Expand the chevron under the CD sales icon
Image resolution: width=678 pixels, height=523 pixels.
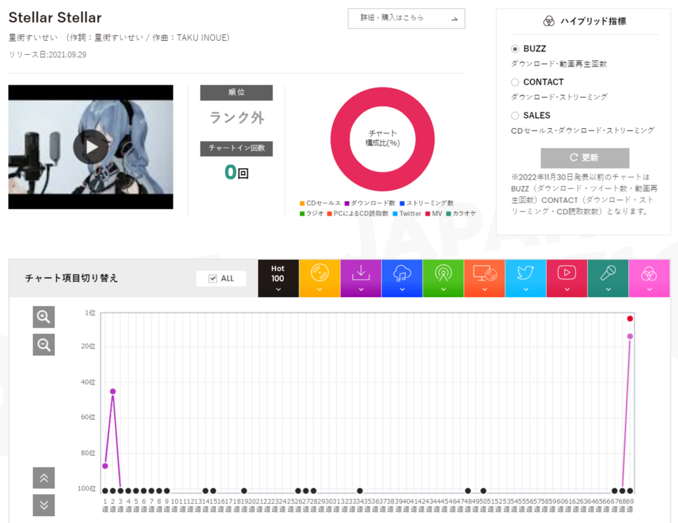coord(320,289)
